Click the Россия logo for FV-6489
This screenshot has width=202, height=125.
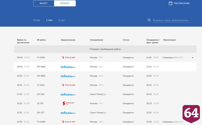click(68, 122)
